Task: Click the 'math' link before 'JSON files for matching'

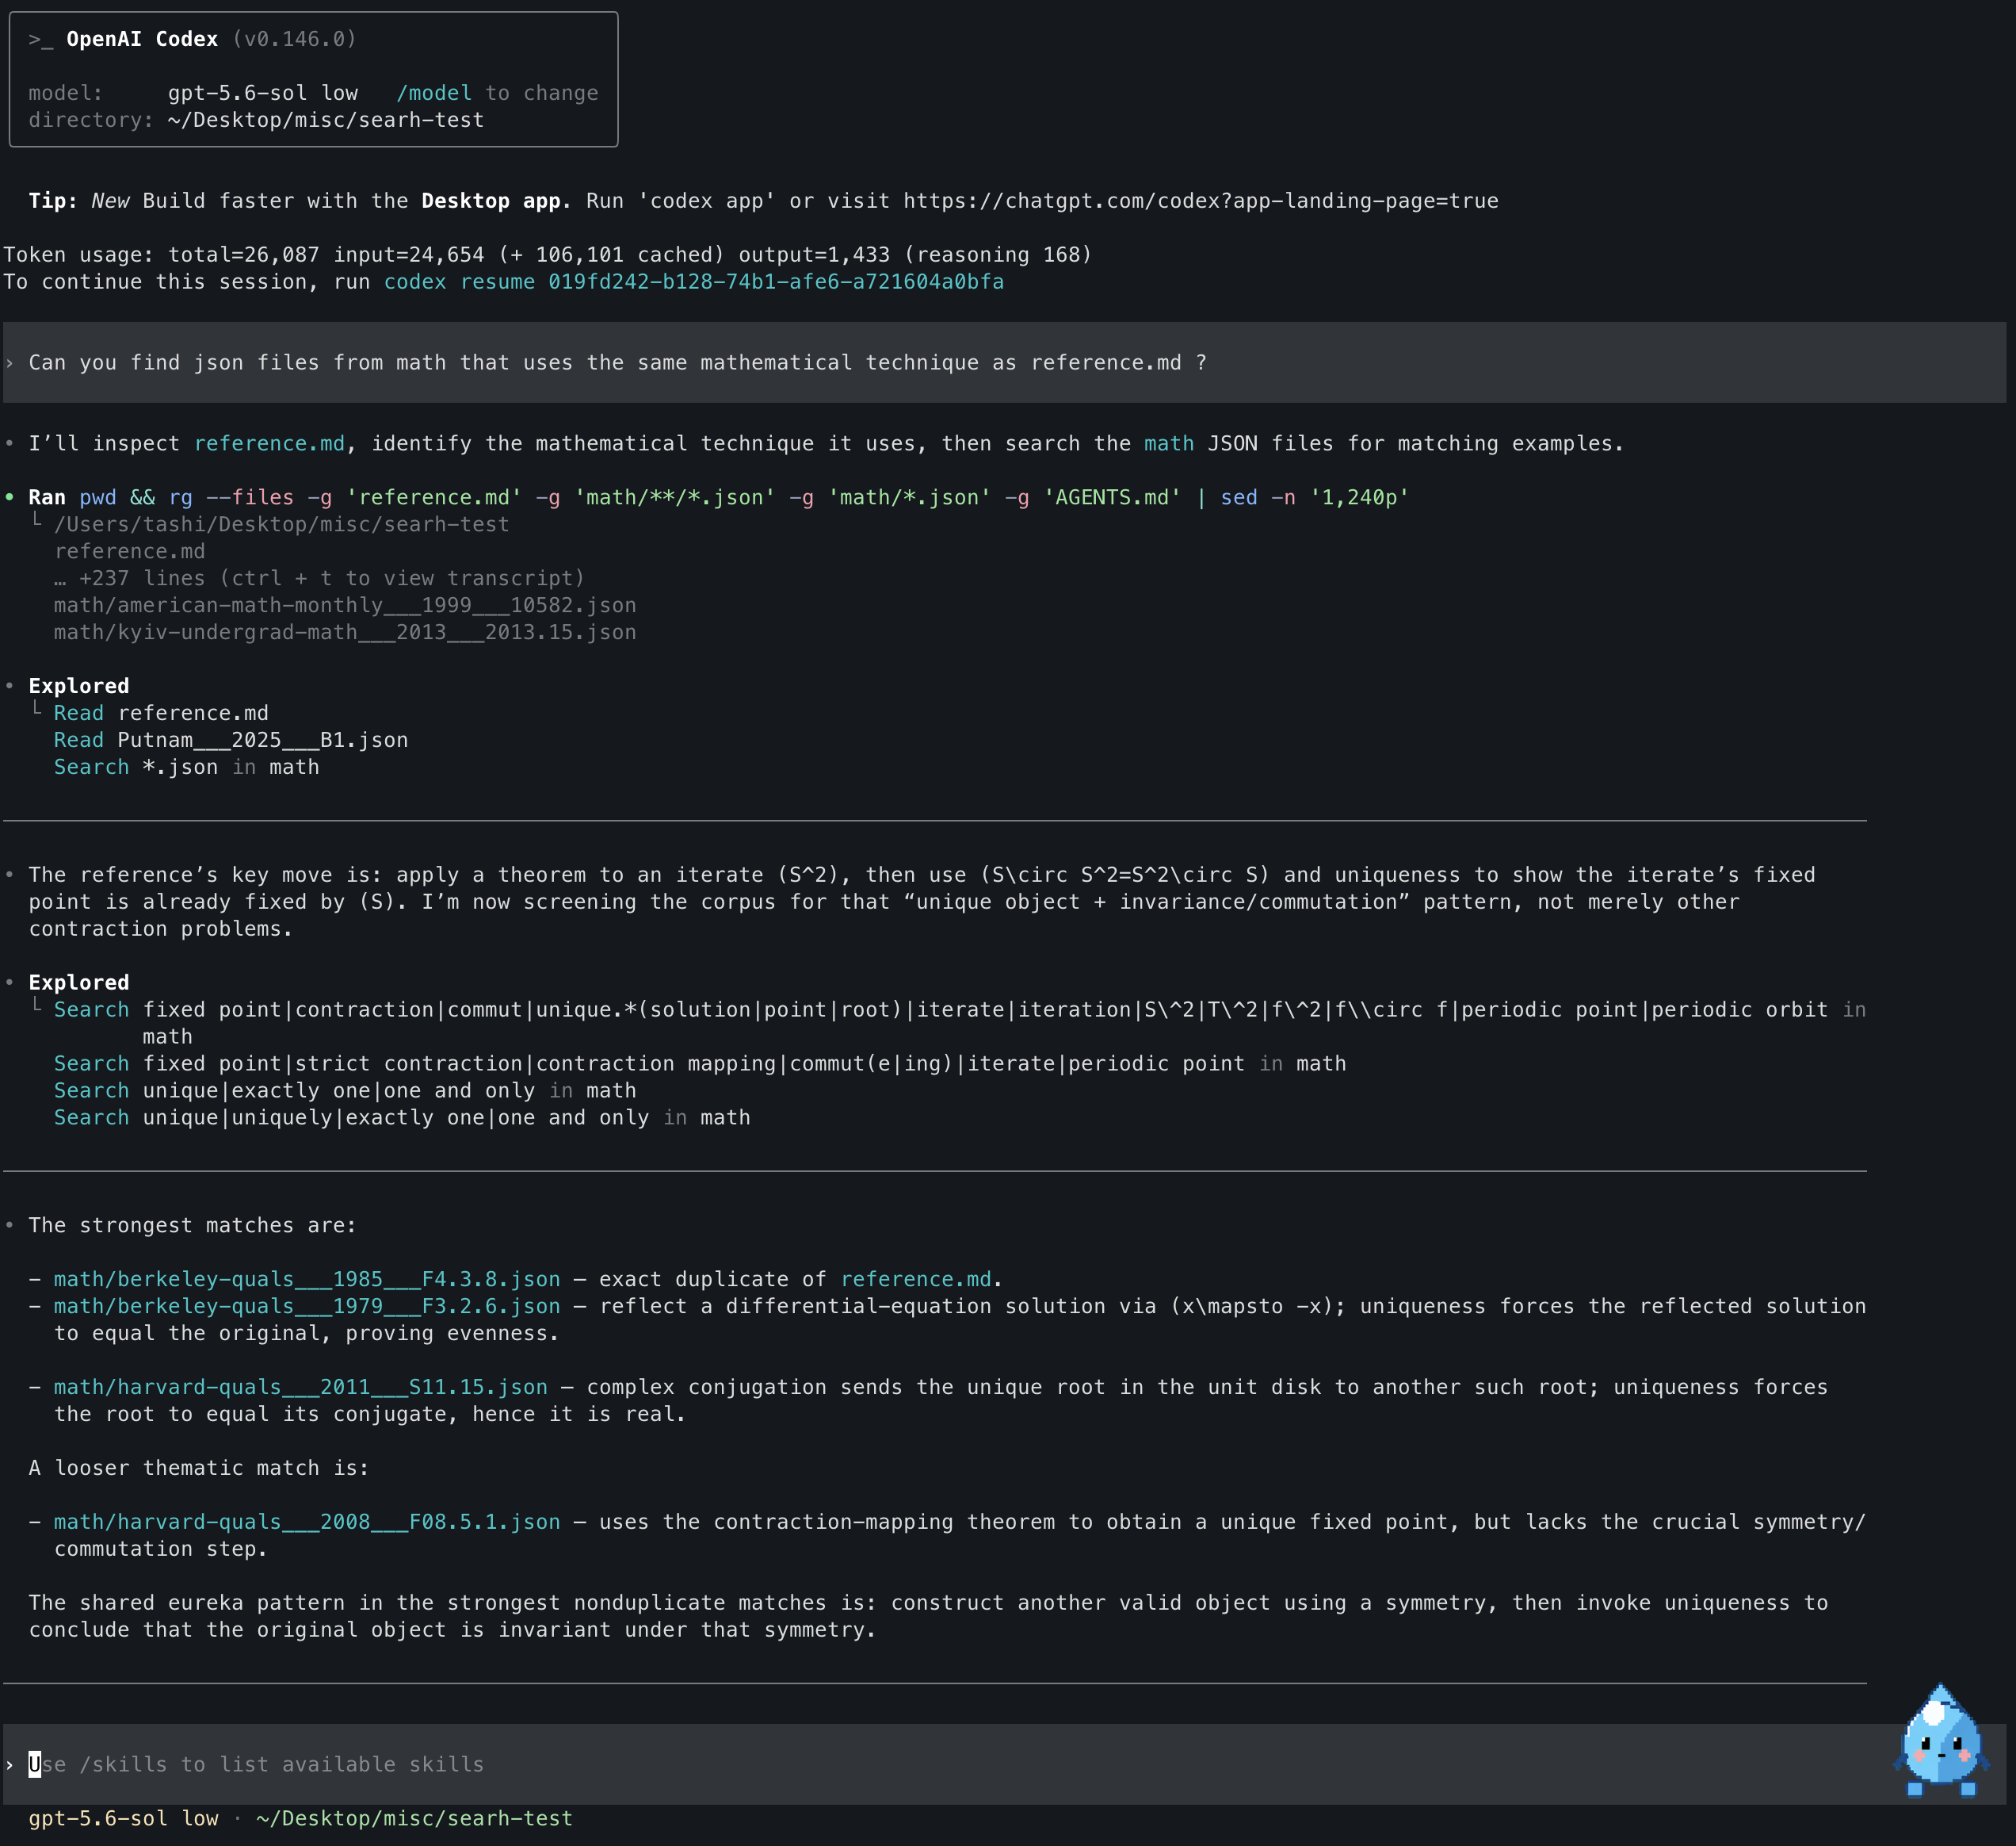Action: 1169,443
